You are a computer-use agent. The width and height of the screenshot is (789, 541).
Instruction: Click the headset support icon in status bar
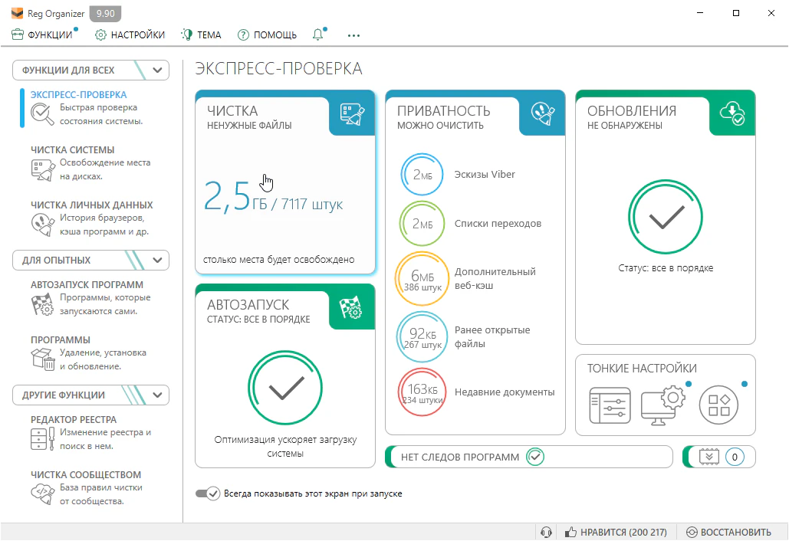(547, 532)
